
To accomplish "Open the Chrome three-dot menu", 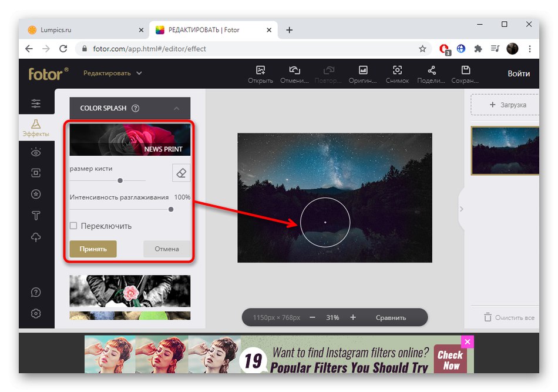I will pyautogui.click(x=530, y=49).
